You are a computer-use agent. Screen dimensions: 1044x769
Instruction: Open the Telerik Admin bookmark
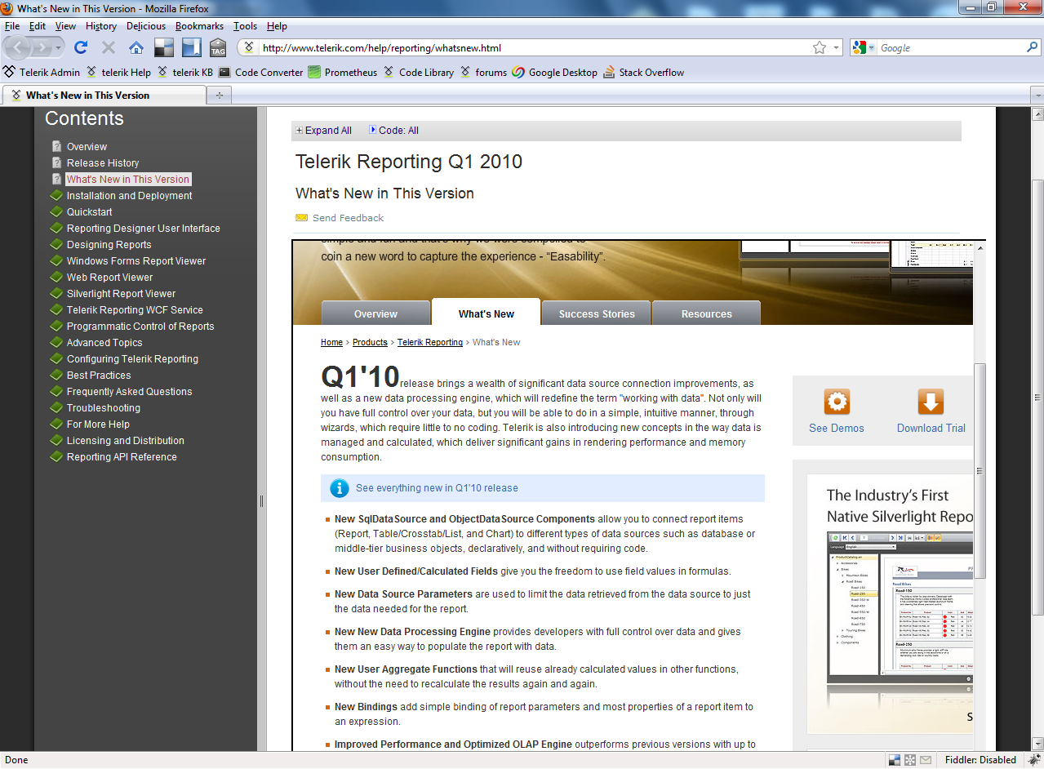coord(42,72)
